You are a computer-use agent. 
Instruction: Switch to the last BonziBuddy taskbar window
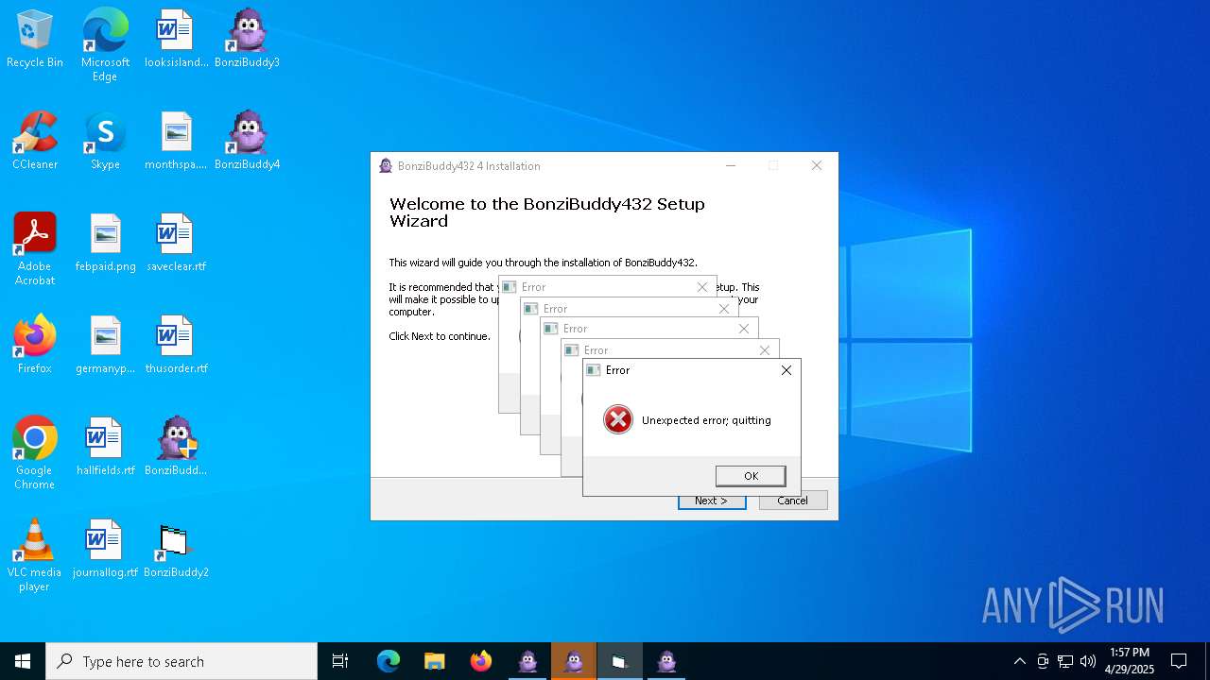click(666, 661)
